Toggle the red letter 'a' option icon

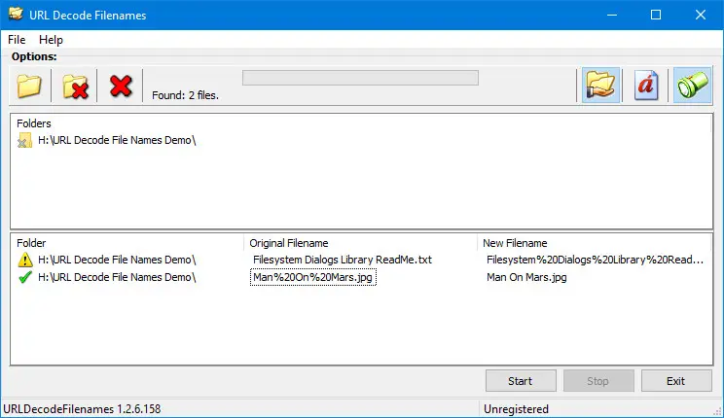(646, 86)
